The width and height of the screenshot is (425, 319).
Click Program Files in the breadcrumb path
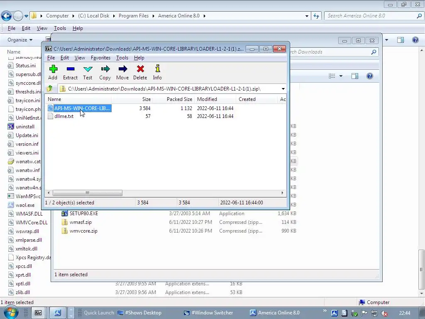click(133, 16)
